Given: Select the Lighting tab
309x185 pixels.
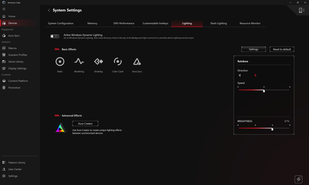Looking at the screenshot, I should point(187,23).
